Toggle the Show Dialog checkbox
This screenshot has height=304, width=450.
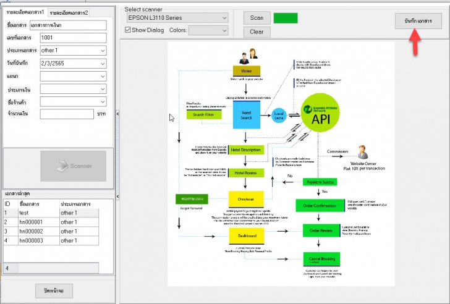click(x=128, y=30)
